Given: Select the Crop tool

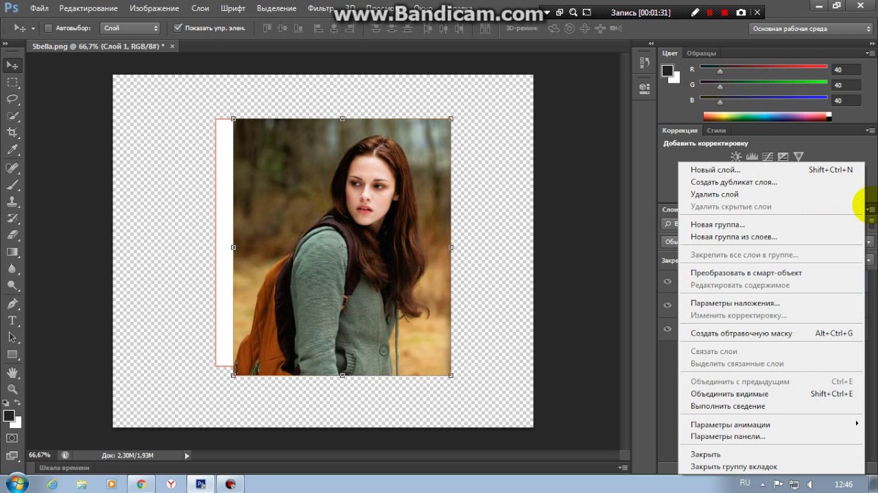Looking at the screenshot, I should click(12, 133).
